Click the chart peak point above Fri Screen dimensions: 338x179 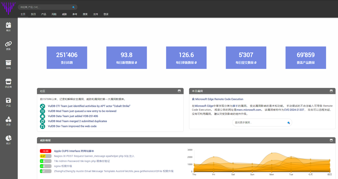214,157
